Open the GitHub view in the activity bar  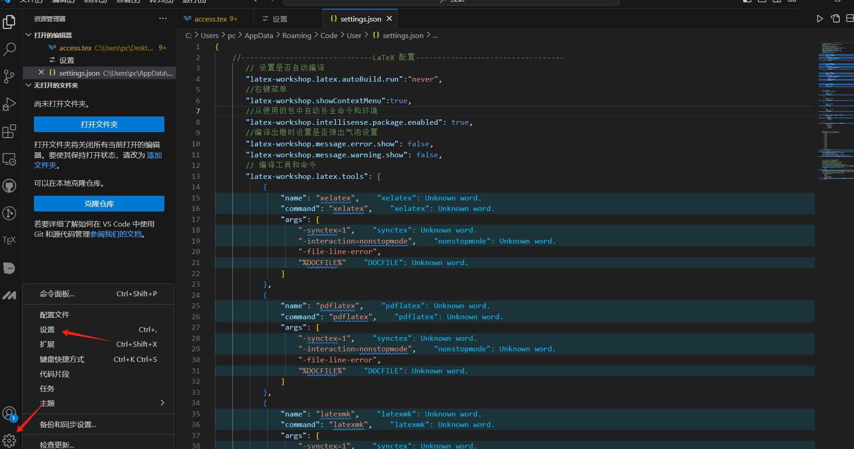(x=9, y=186)
